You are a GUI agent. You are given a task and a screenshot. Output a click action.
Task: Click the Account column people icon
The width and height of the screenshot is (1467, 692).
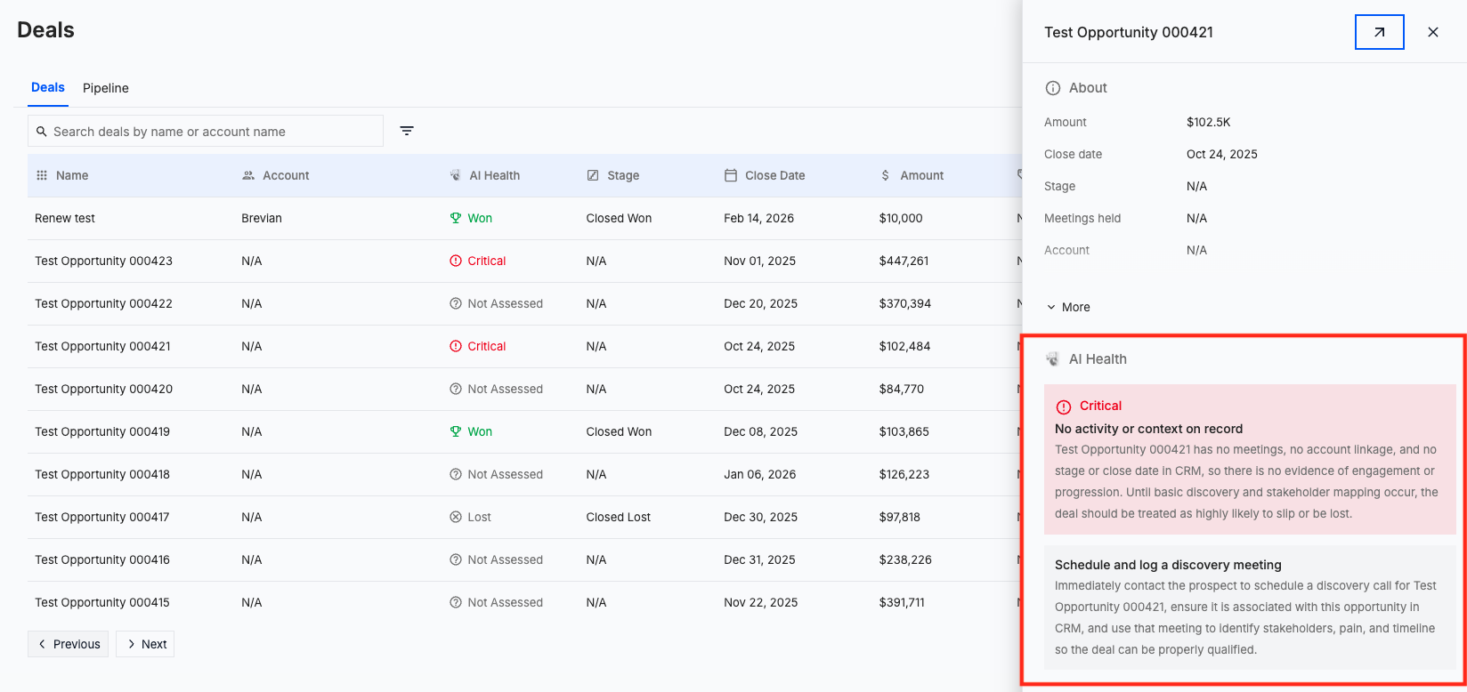(248, 175)
